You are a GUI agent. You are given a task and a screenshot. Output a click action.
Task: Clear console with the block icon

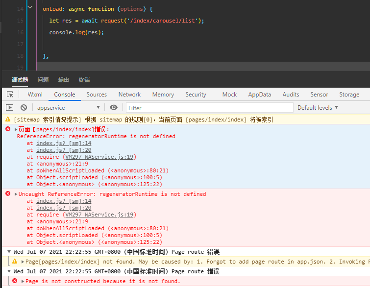pos(24,107)
